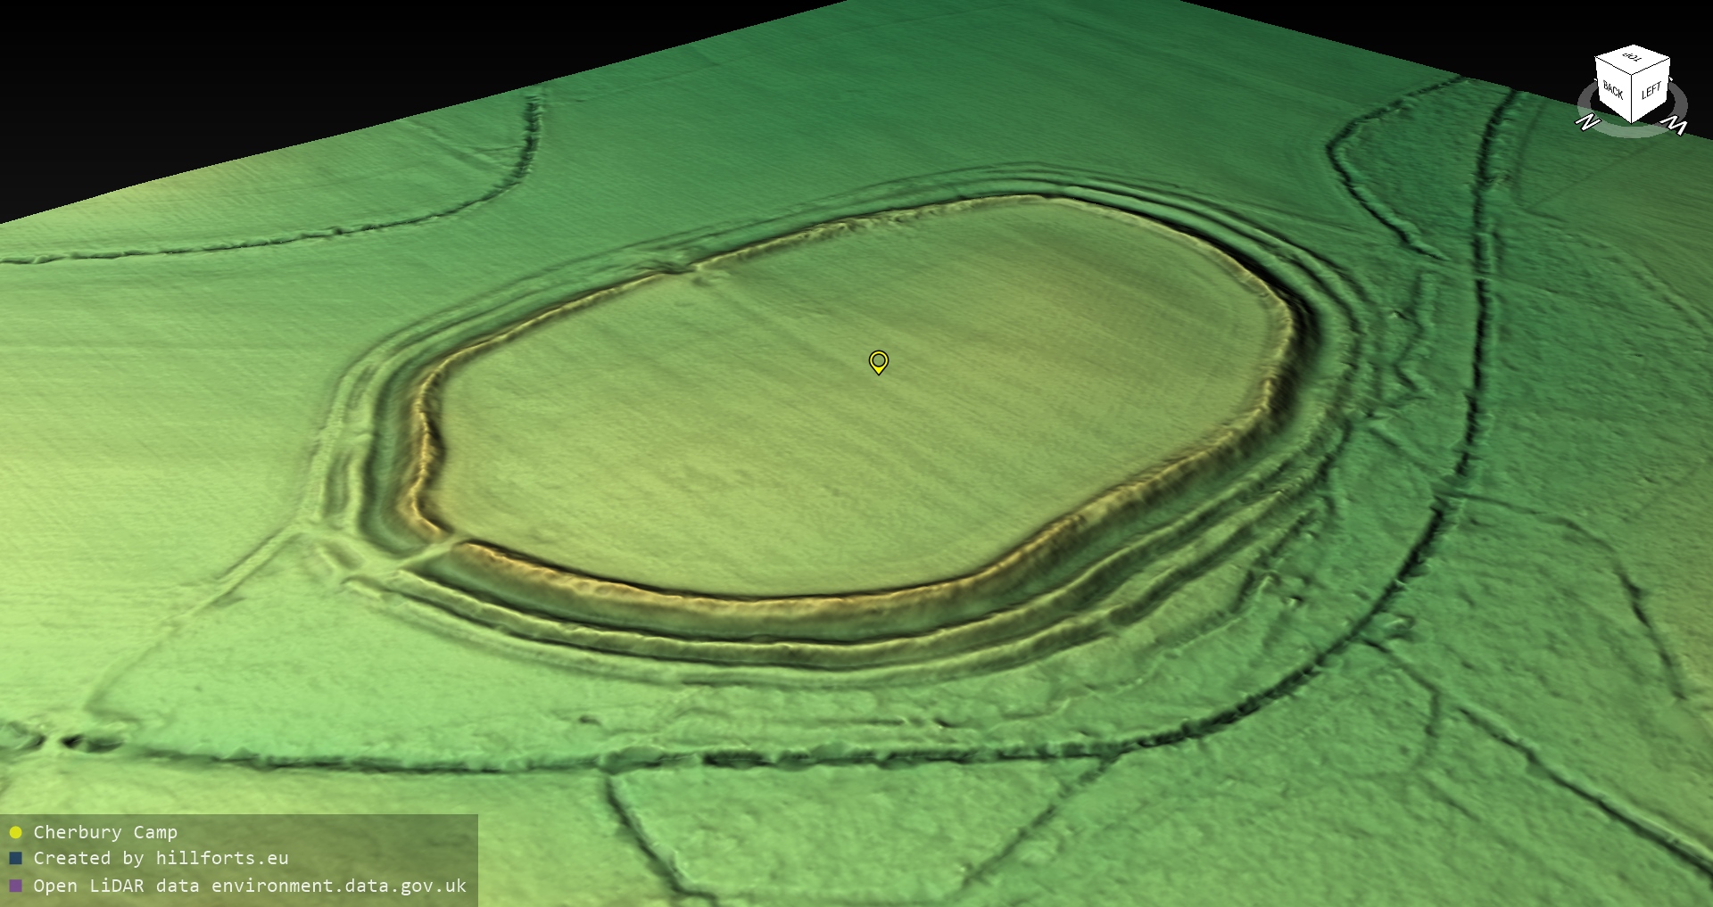Click the yellow location pin on the hillfort

[879, 361]
